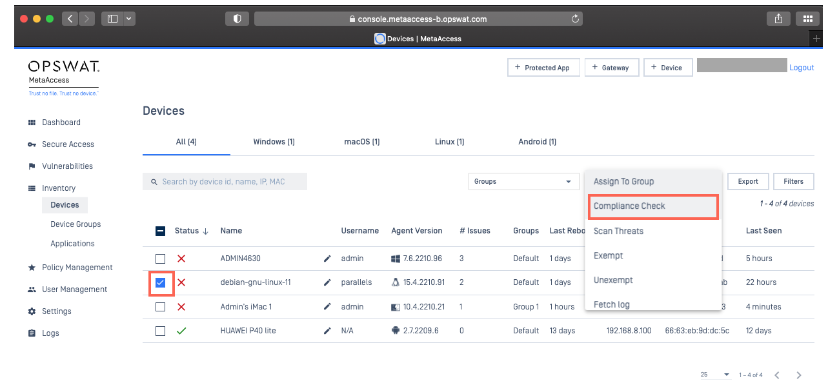Viewport: 828px width, 392px height.
Task: Select the All (4) tab
Action: pos(187,142)
